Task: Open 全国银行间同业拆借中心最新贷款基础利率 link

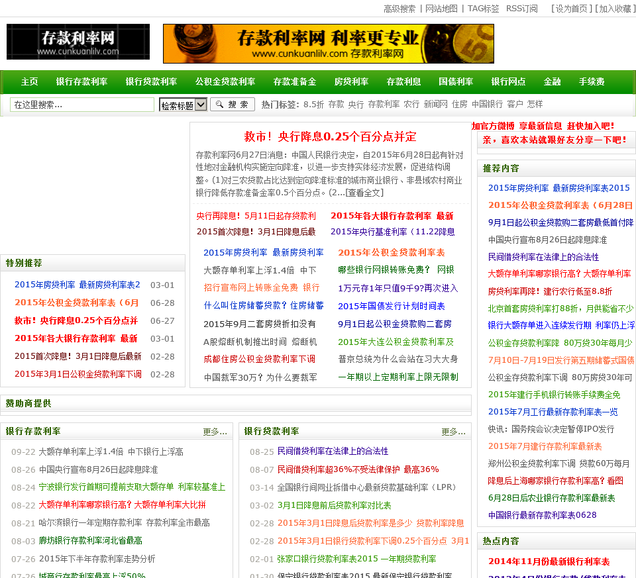Action: 366,487
